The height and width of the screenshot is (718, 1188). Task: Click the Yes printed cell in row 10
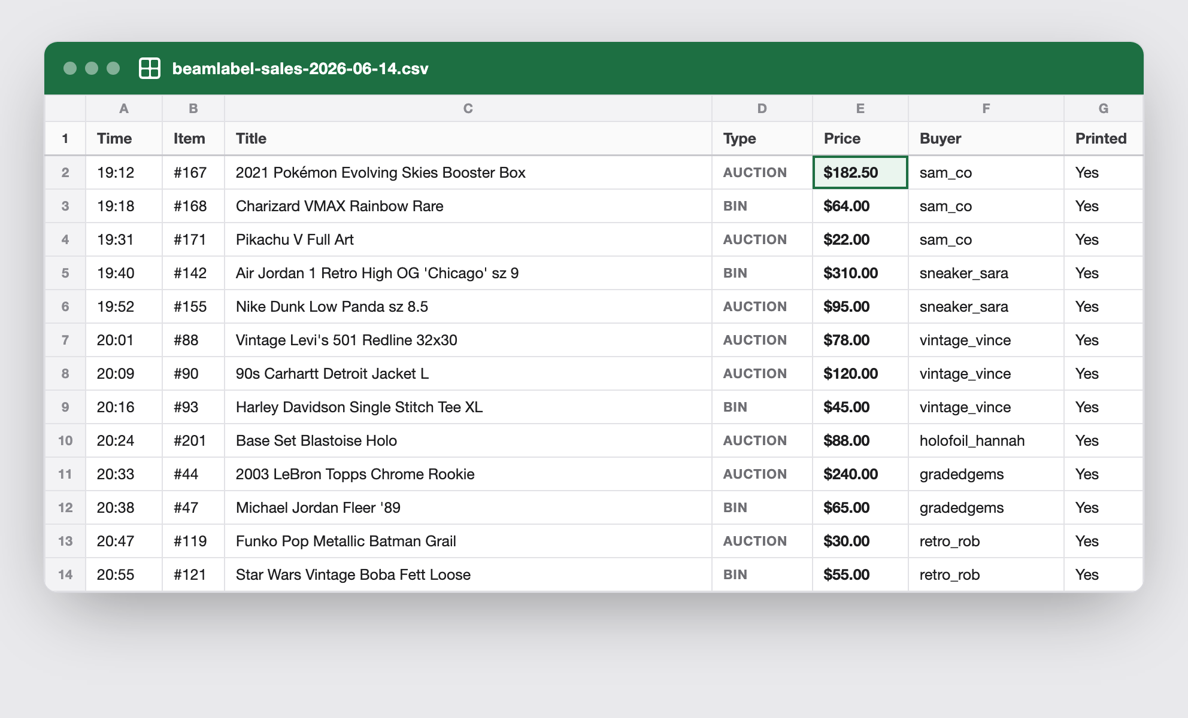(1104, 440)
